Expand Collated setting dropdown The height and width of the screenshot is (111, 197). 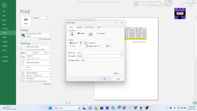pos(36,57)
